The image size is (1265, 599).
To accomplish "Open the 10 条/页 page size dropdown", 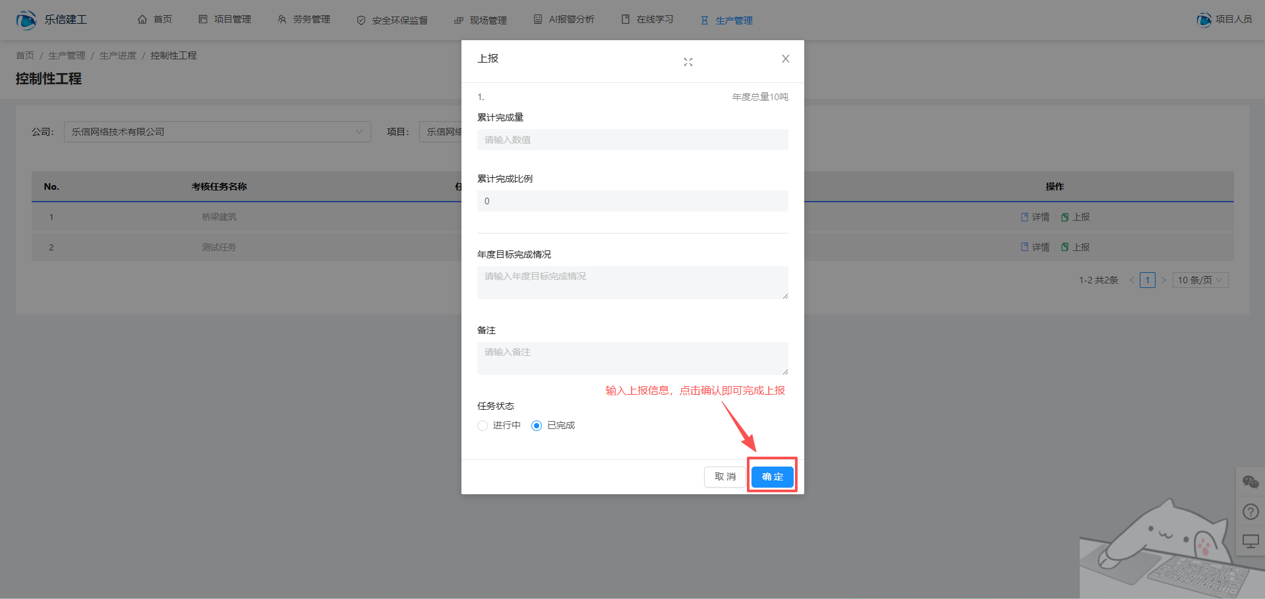I will pyautogui.click(x=1200, y=280).
